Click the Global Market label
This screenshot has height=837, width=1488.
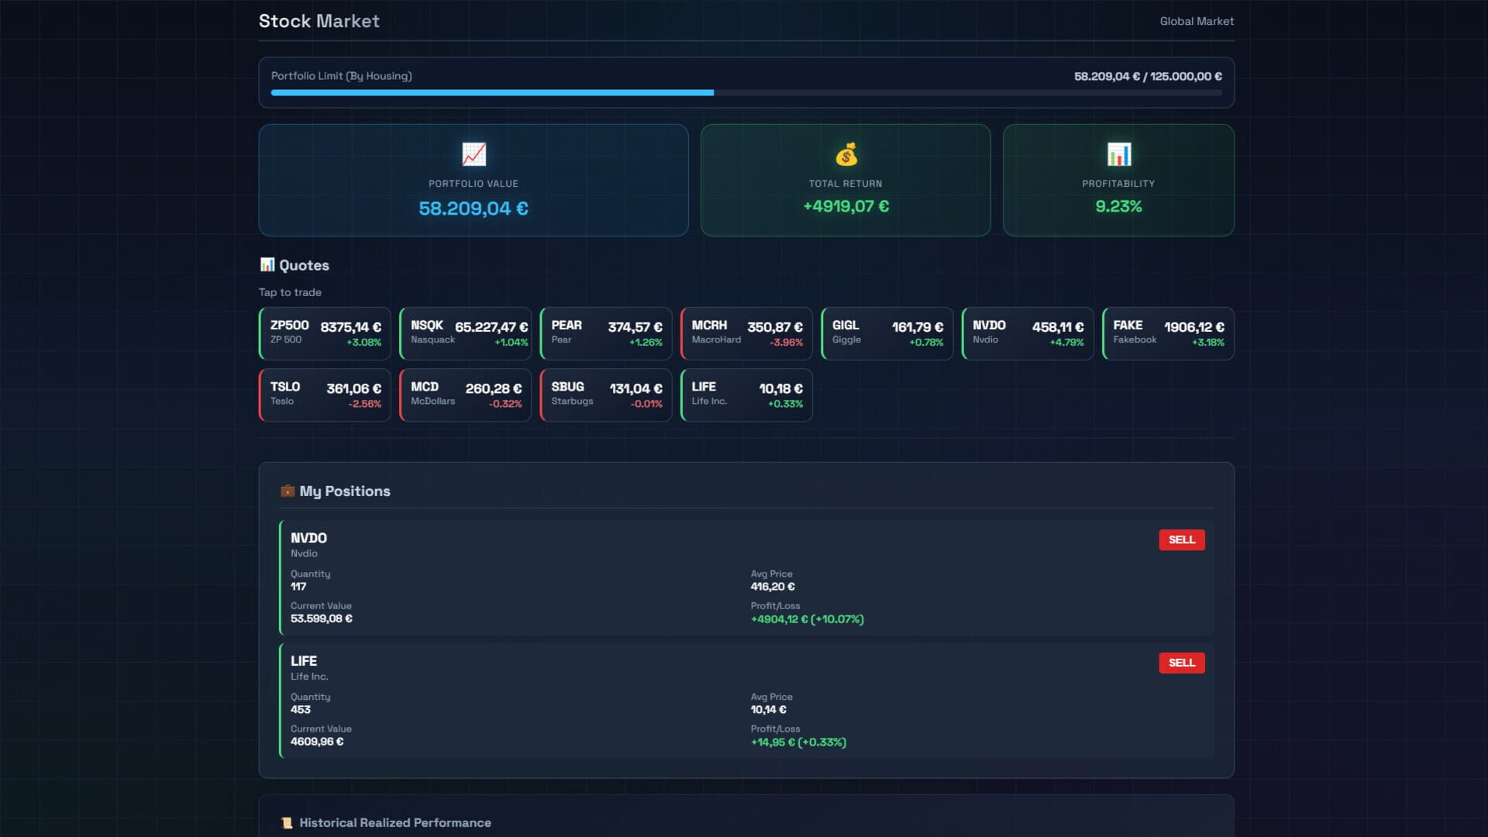[1197, 21]
